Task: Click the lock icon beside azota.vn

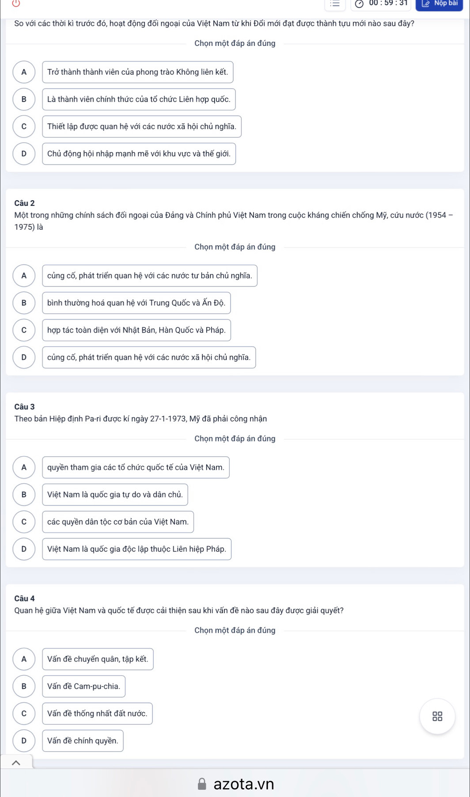Action: tap(202, 784)
